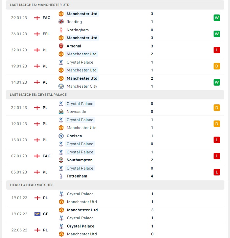Open the Chelsea vs Crystal Palace match row
230x238 pixels.
point(115,140)
